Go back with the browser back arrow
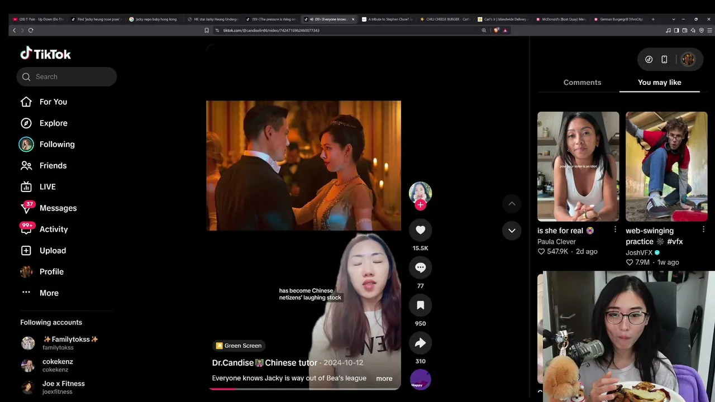Image resolution: width=715 pixels, height=402 pixels. 14,30
